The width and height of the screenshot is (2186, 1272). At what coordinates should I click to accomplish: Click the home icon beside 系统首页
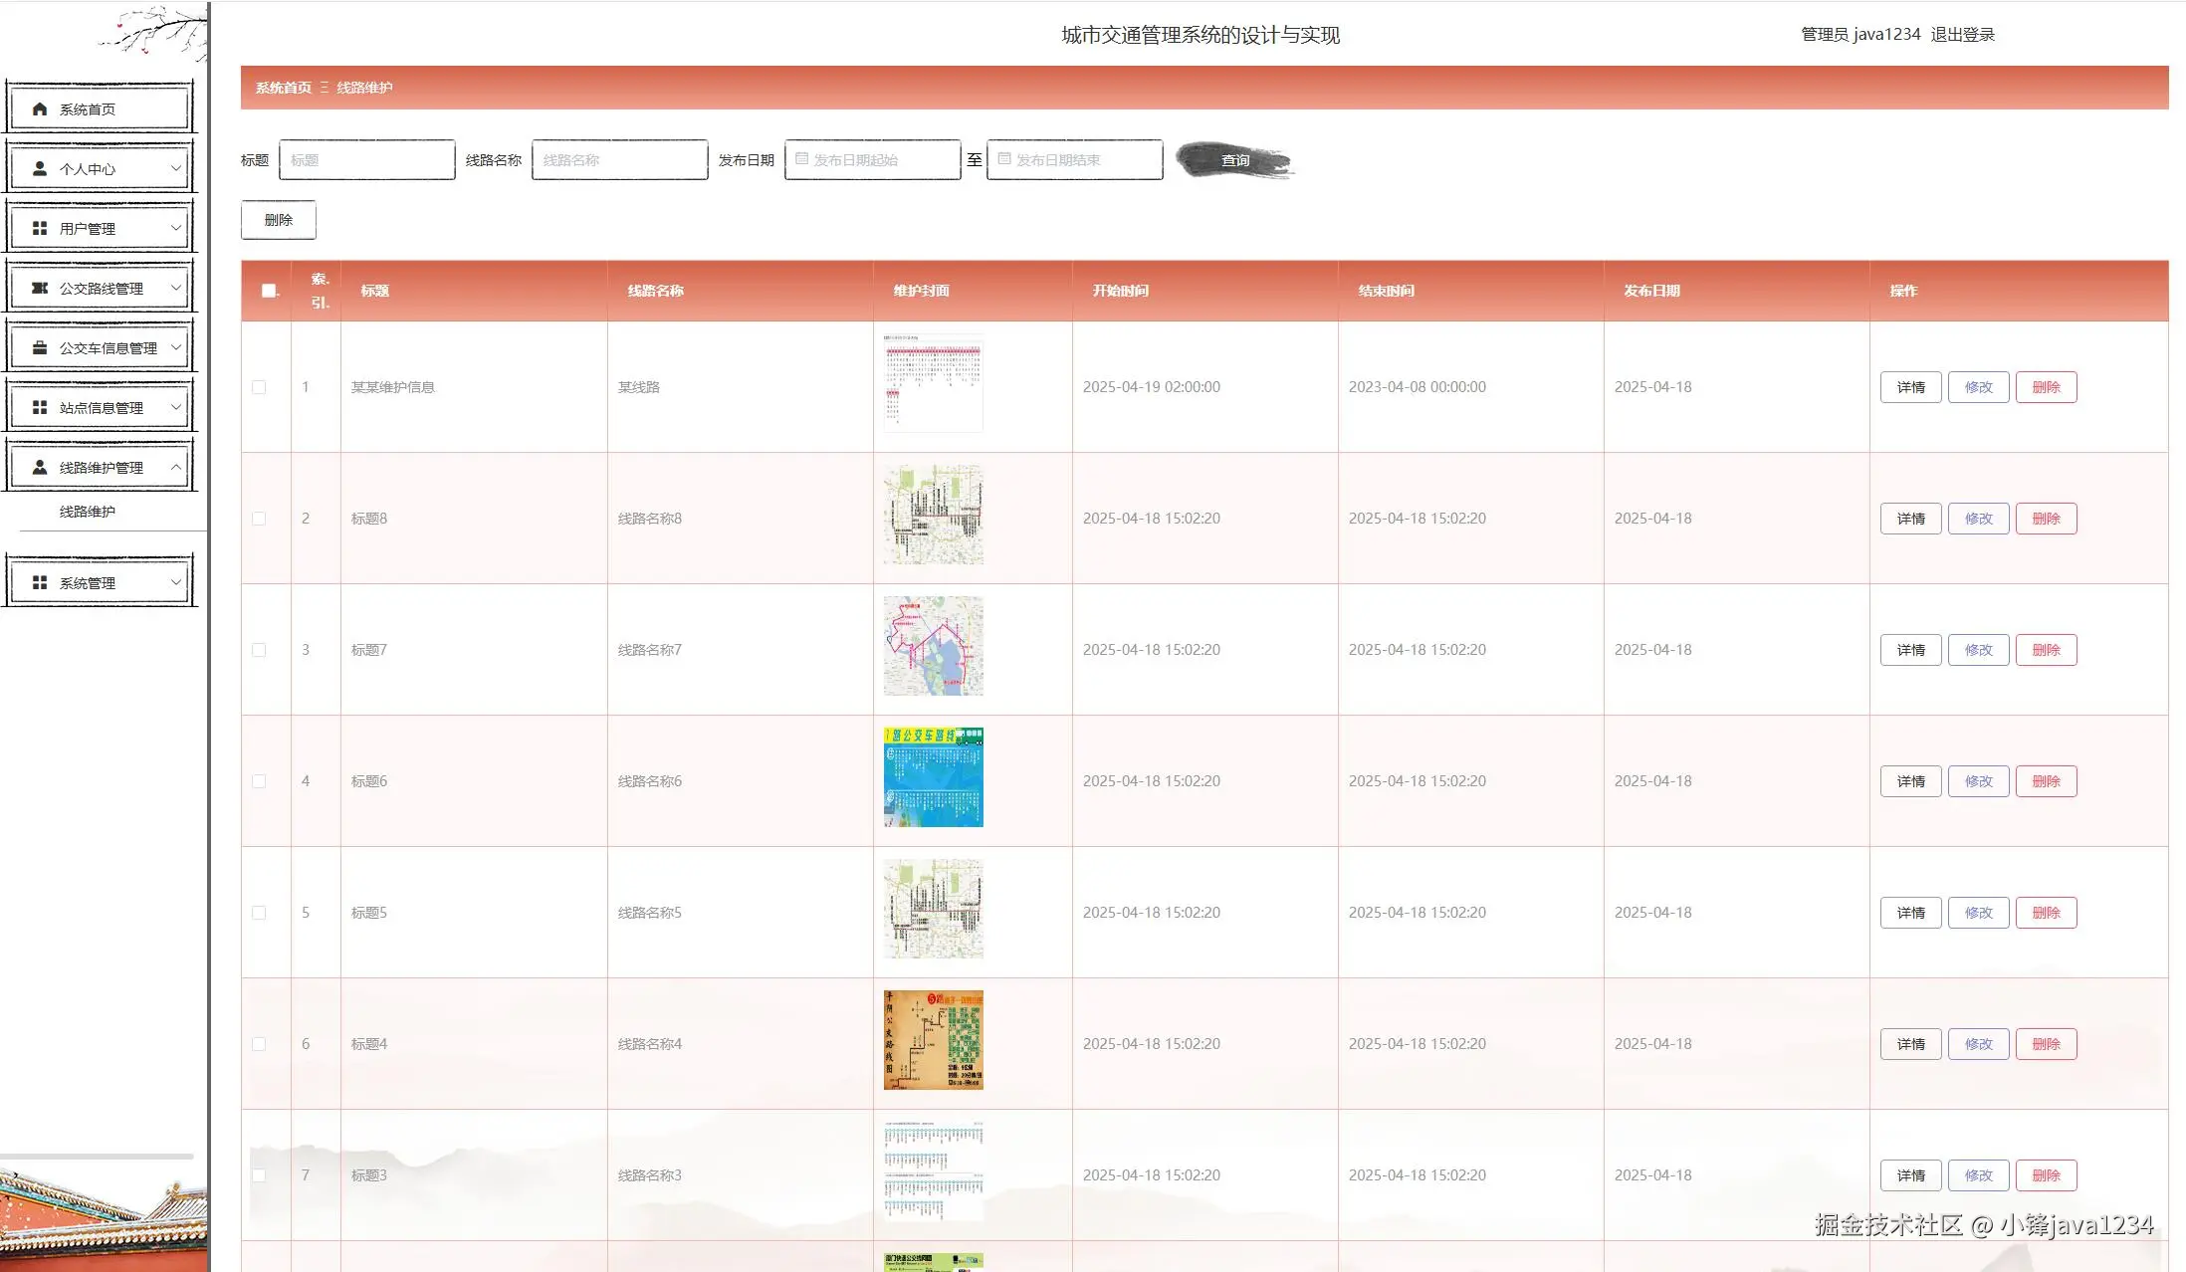[40, 109]
